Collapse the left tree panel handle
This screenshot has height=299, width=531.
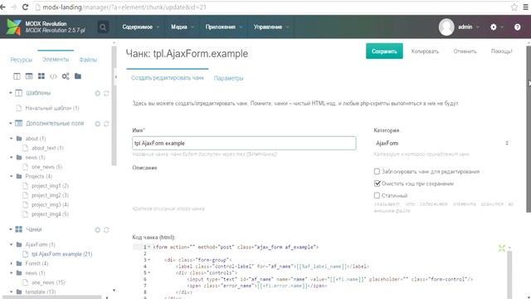115,77
